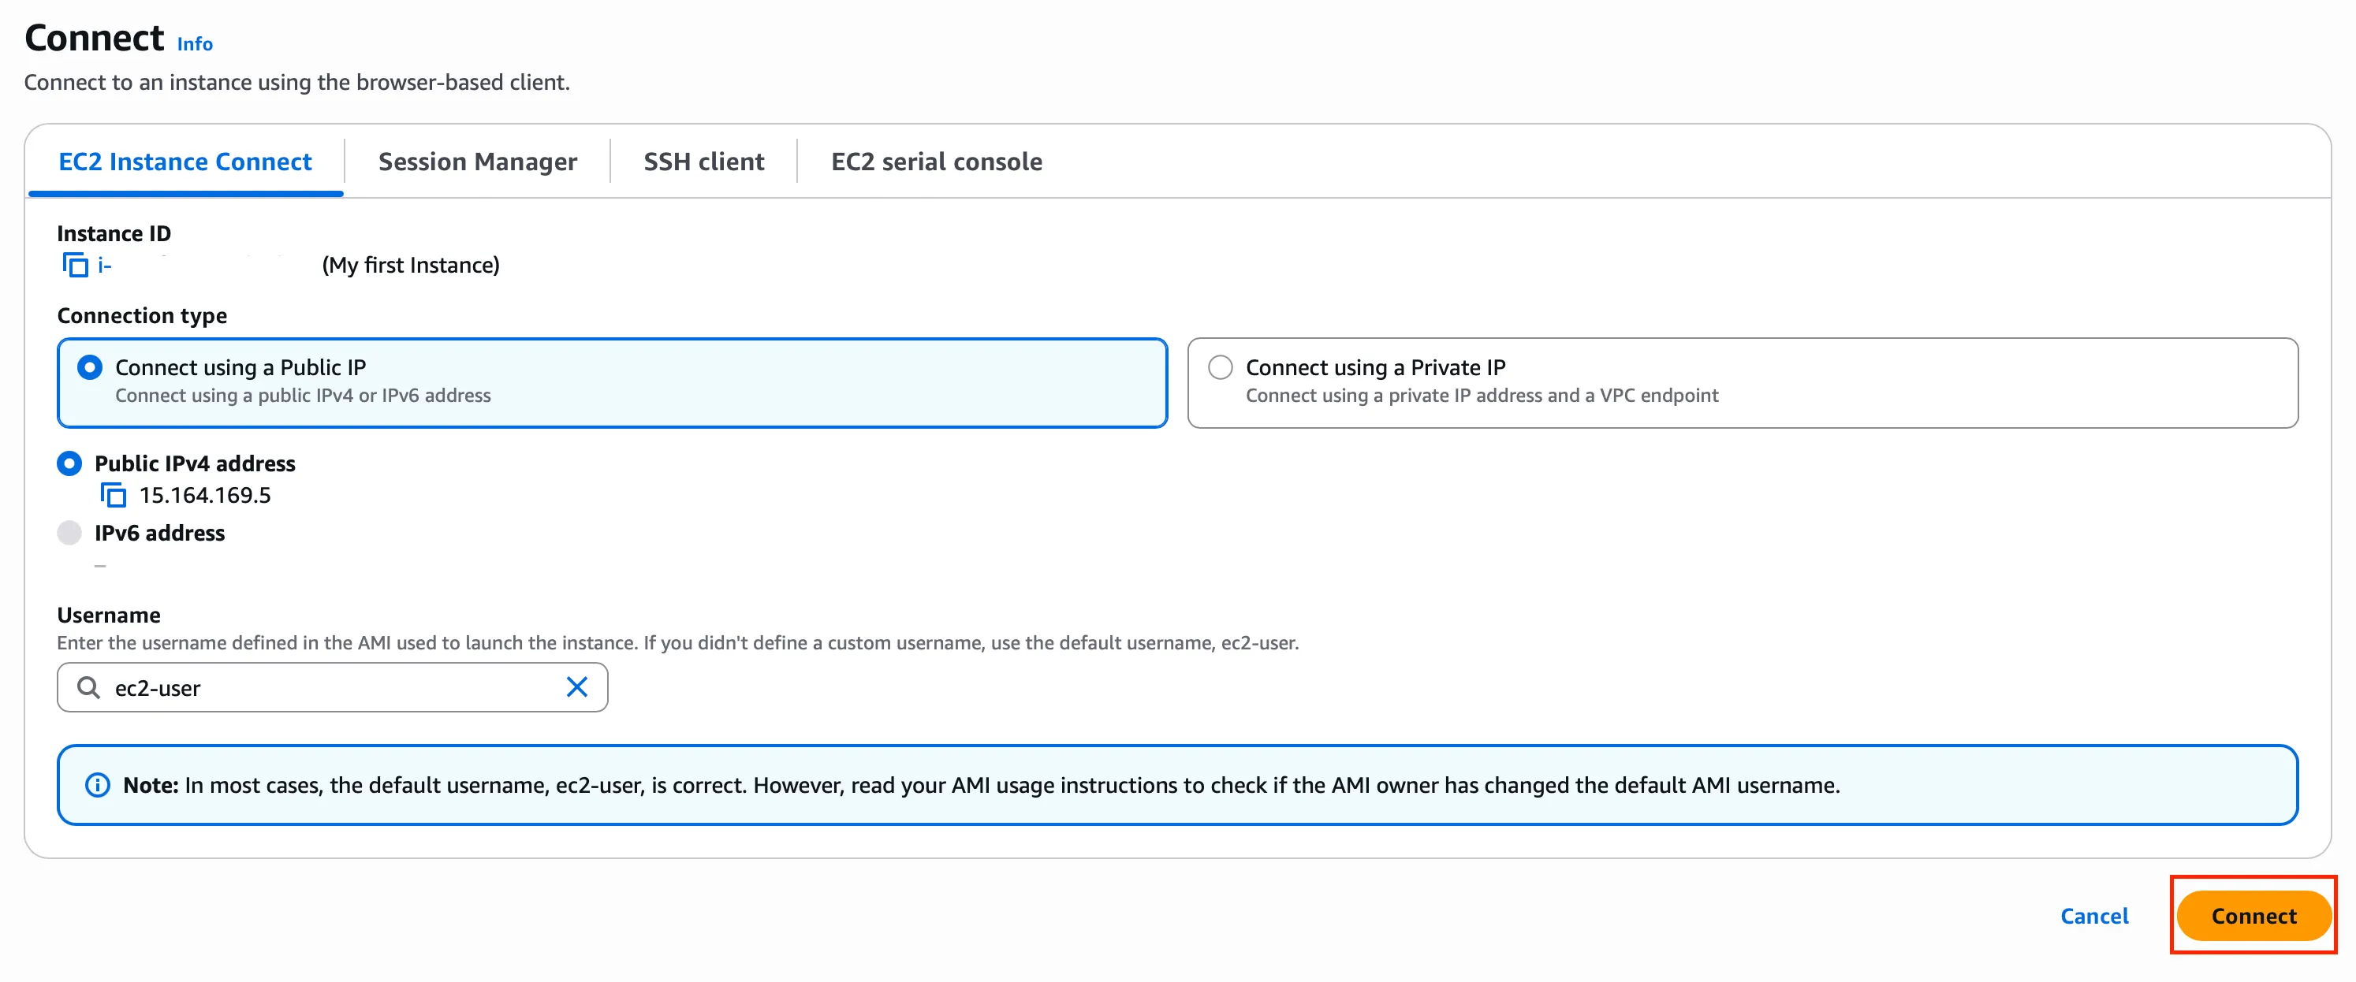
Task: Select Connect using a Private IP
Action: coord(1220,367)
